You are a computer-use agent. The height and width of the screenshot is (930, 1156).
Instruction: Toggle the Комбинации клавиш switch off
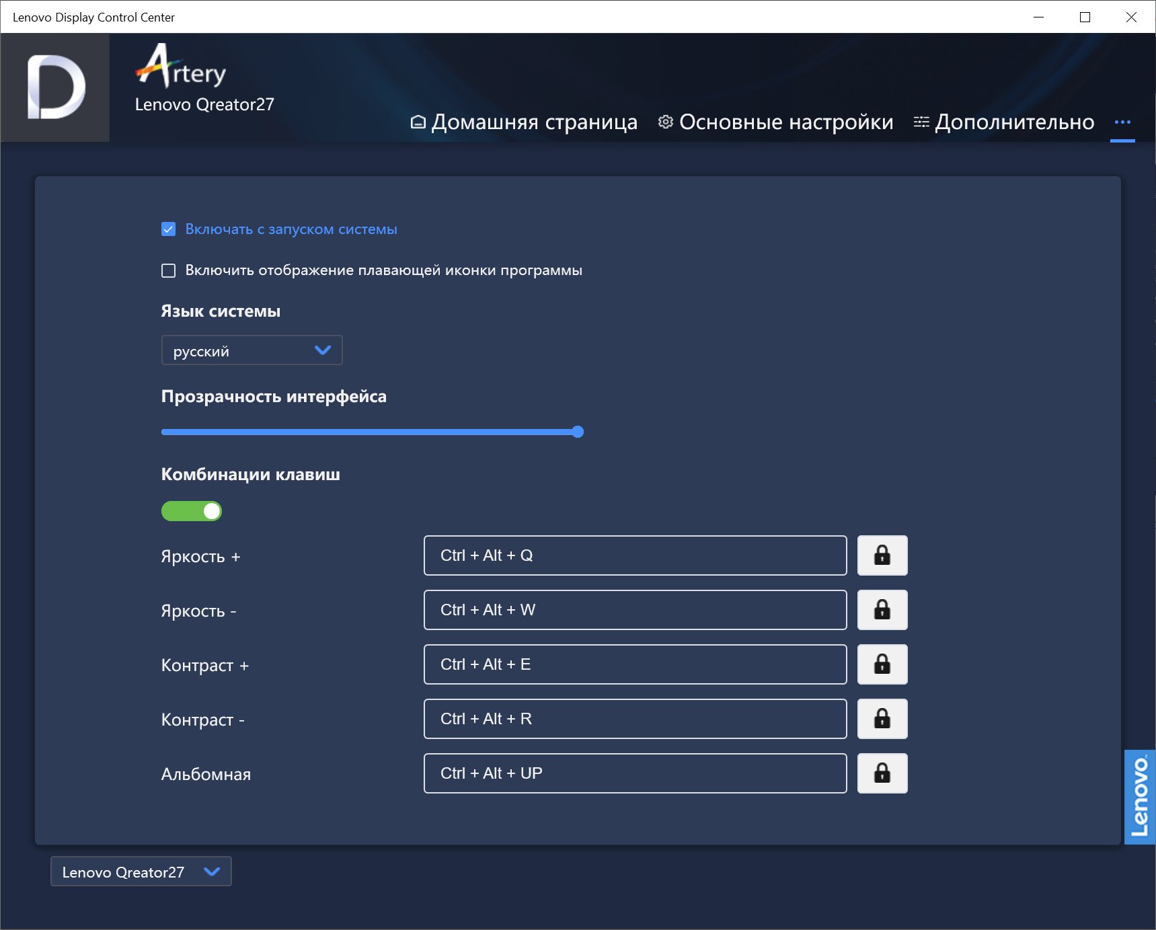point(192,511)
